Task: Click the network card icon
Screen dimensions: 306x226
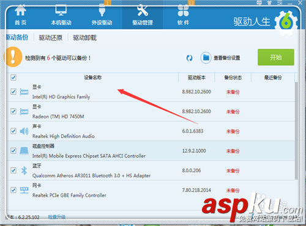Action: click(x=24, y=191)
